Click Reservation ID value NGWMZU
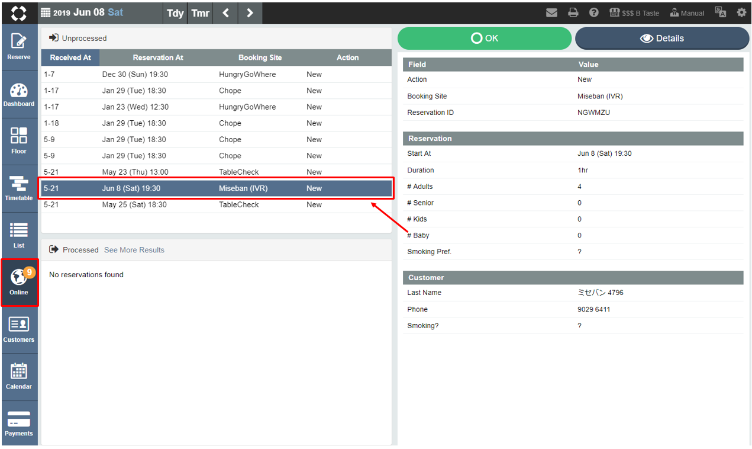Image resolution: width=752 pixels, height=449 pixels. click(x=593, y=113)
